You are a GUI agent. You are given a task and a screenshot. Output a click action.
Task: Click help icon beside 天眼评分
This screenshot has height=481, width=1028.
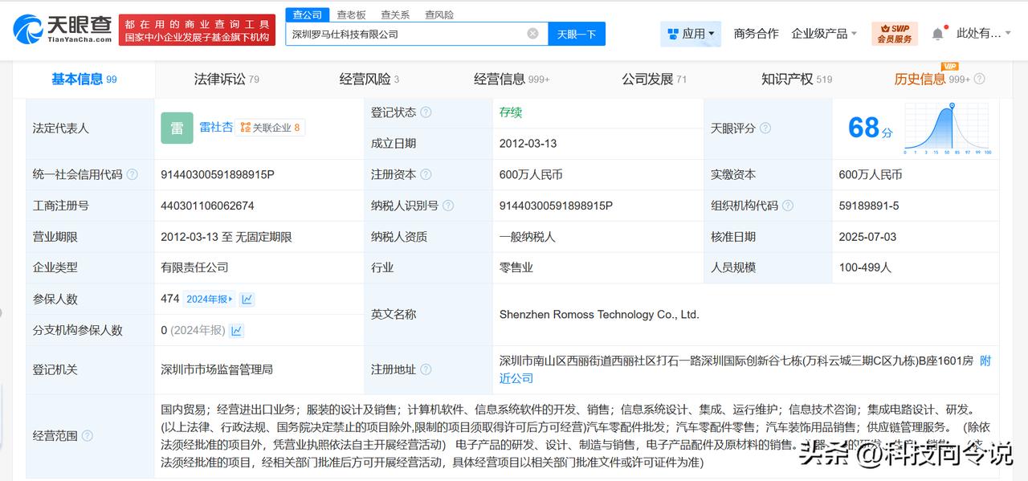click(x=765, y=128)
